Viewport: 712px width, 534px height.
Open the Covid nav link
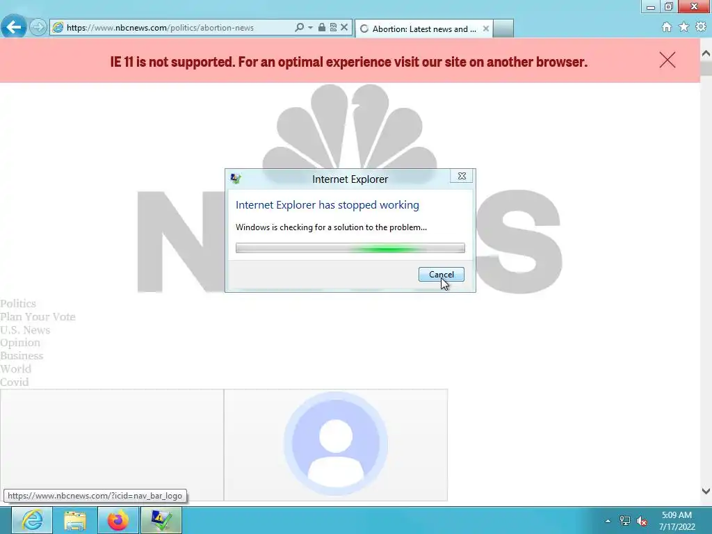point(15,382)
